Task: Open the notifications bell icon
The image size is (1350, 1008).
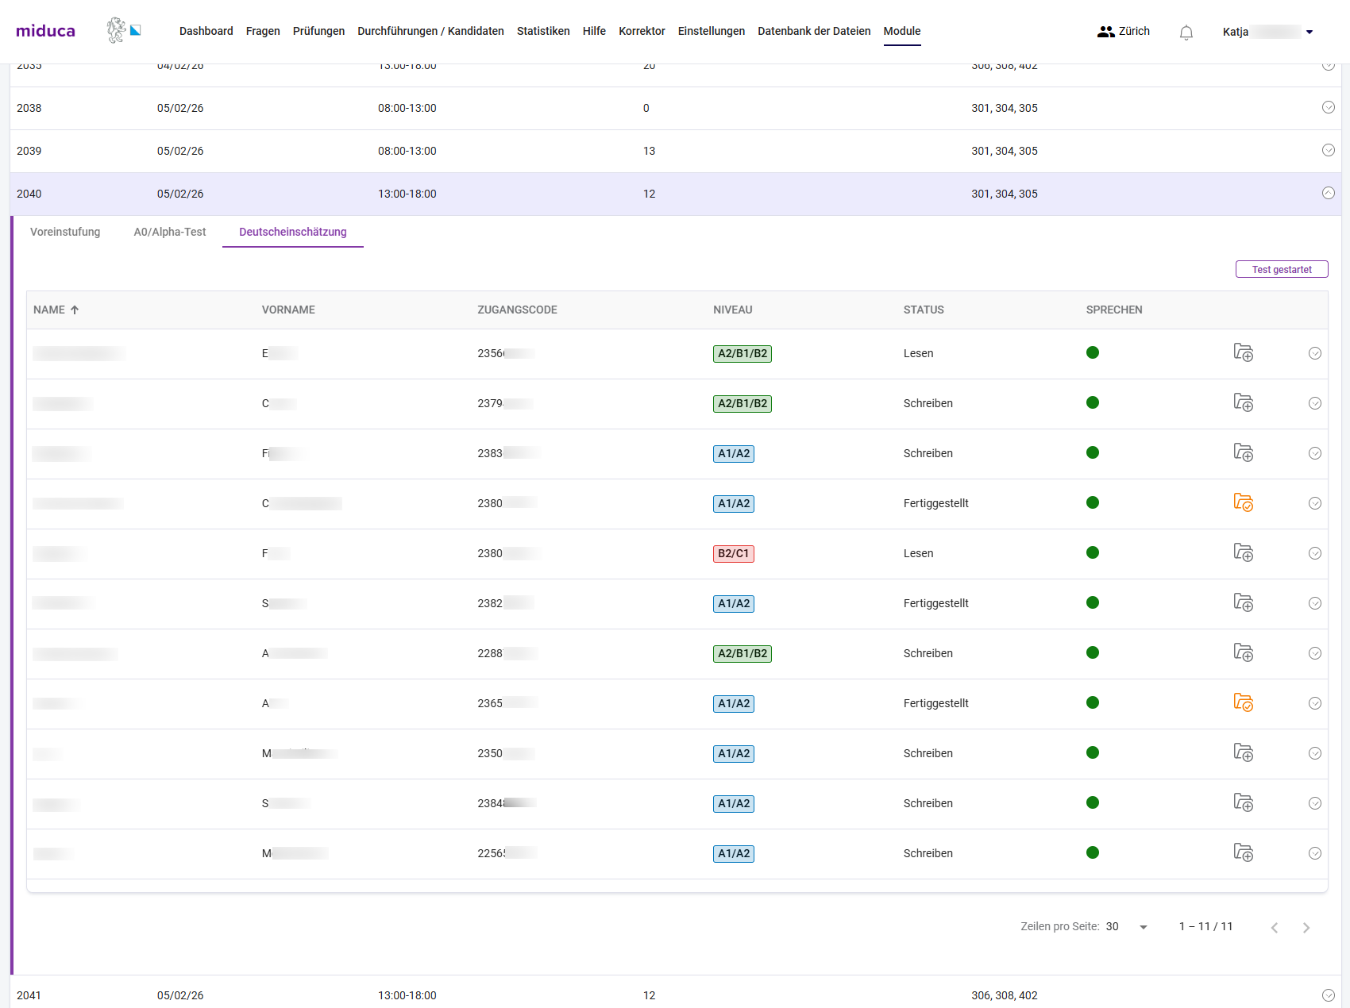Action: pyautogui.click(x=1186, y=32)
